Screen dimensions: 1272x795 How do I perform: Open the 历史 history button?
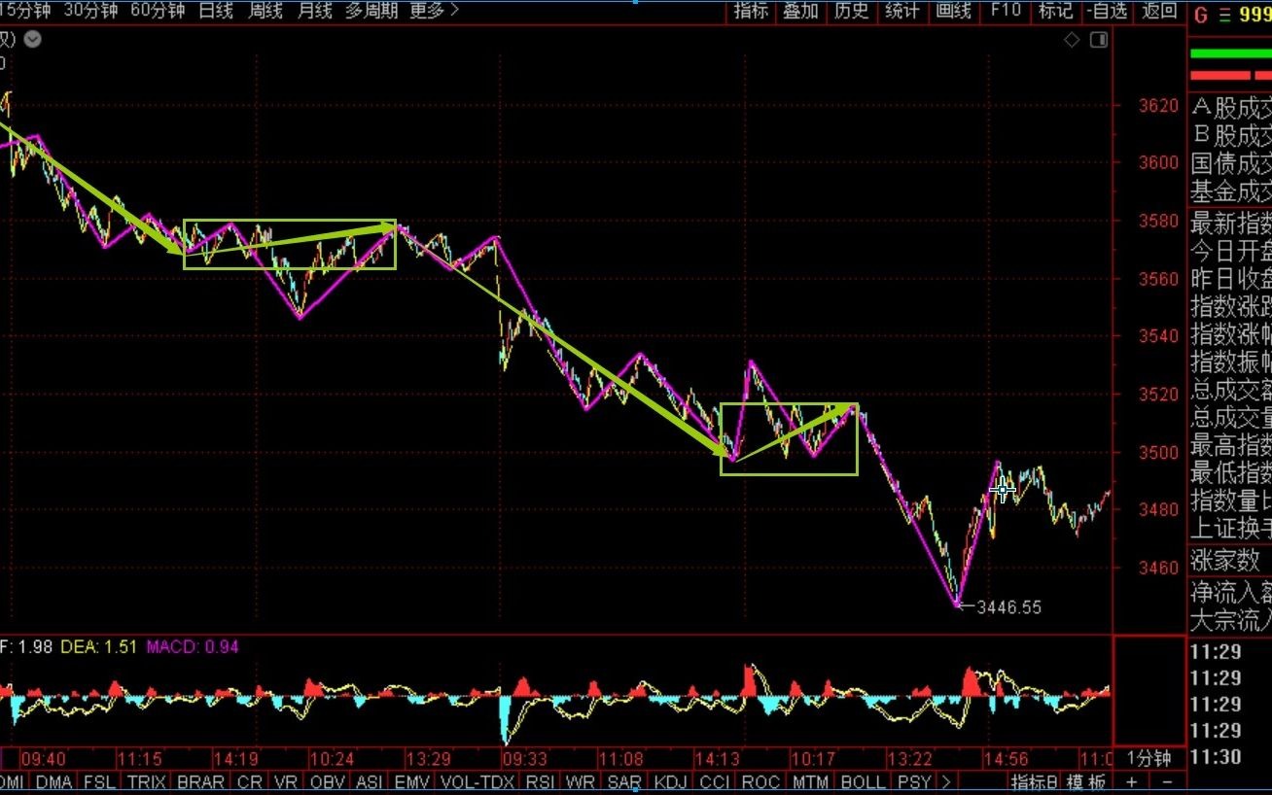[x=852, y=11]
